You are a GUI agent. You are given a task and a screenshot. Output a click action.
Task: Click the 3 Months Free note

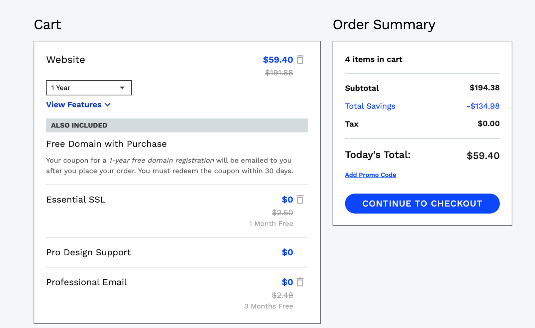point(269,306)
